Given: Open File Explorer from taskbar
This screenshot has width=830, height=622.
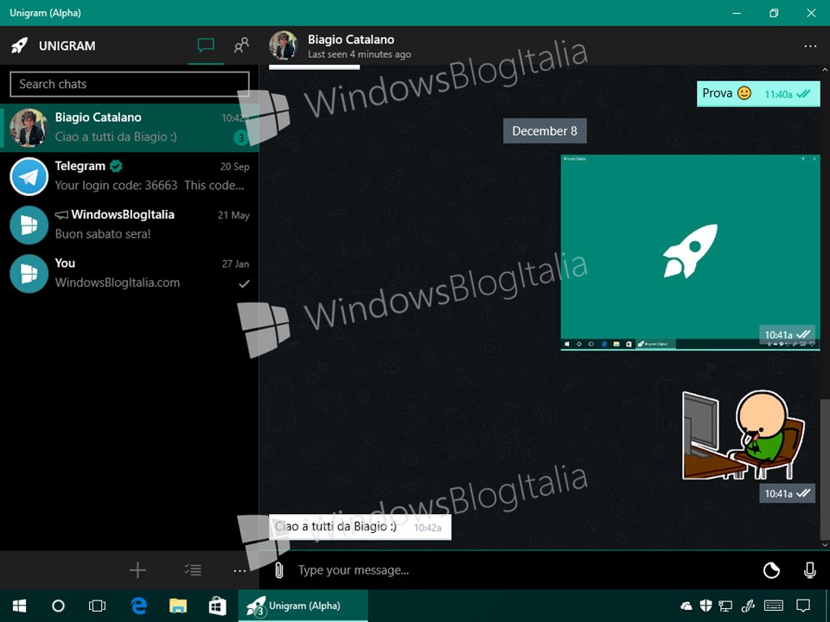Looking at the screenshot, I should coord(178,606).
